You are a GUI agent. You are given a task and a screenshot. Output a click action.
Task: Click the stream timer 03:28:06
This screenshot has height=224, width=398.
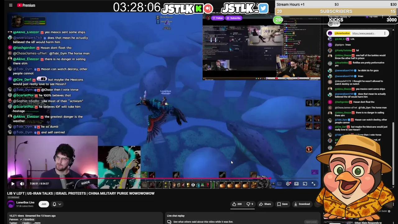137,7
